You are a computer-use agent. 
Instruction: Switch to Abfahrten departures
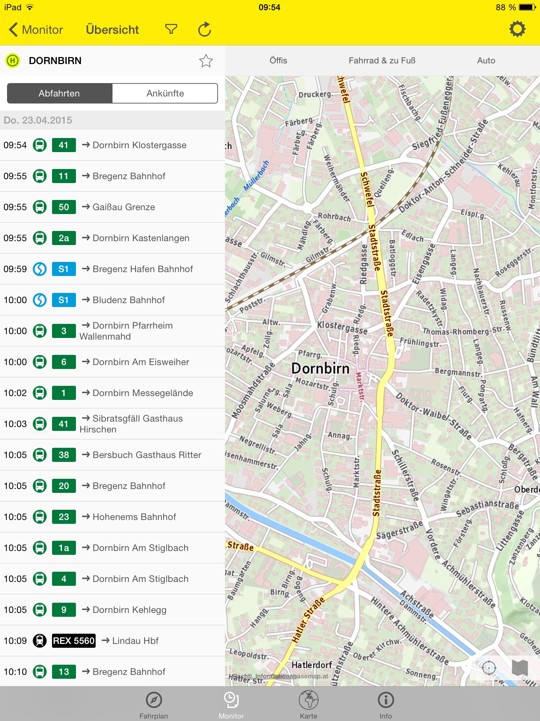pyautogui.click(x=59, y=93)
